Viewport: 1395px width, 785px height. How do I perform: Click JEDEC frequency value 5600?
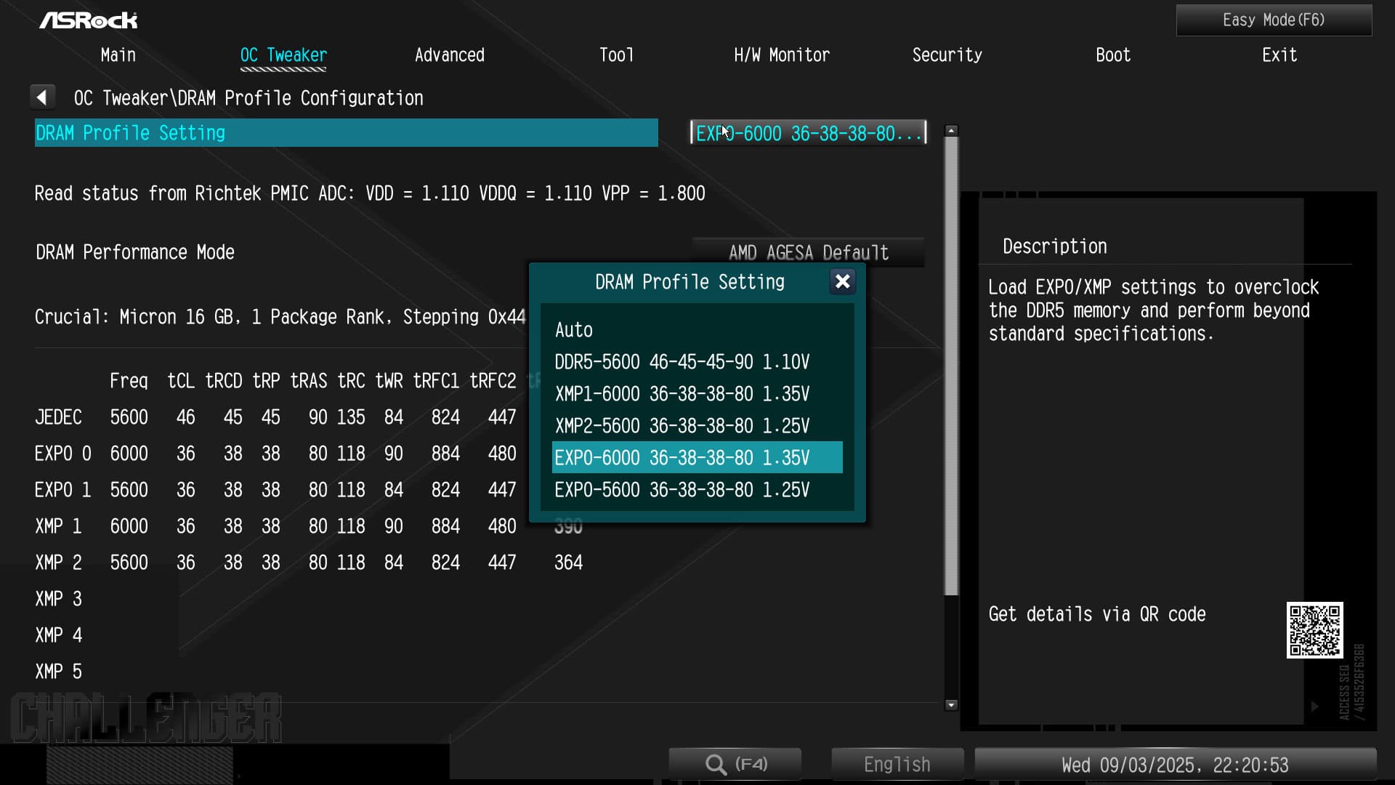point(129,417)
